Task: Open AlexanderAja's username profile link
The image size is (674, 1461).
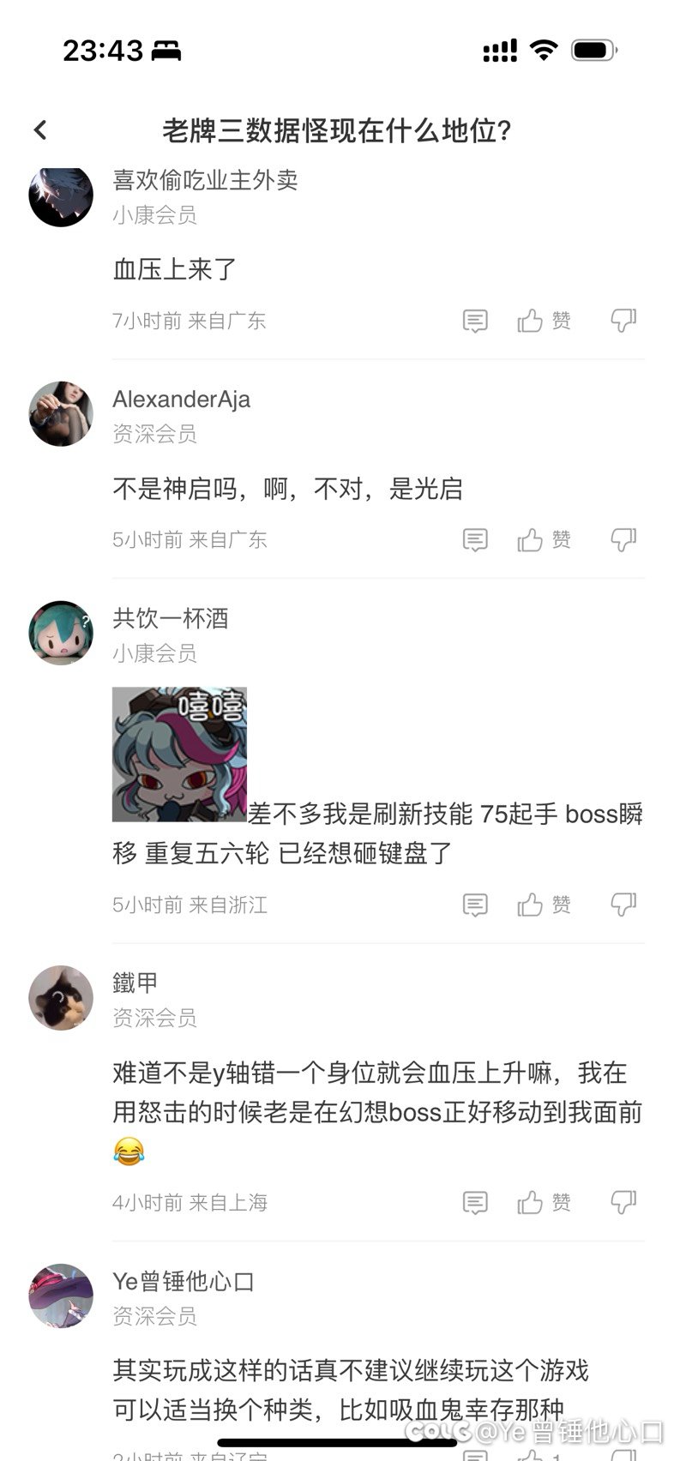Action: (x=182, y=400)
